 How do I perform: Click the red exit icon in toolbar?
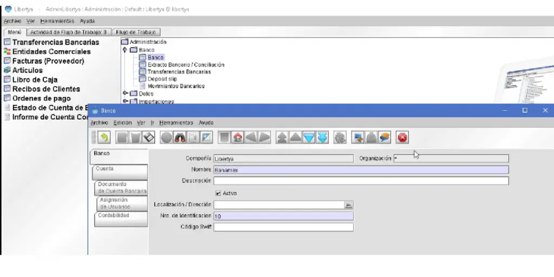point(403,138)
